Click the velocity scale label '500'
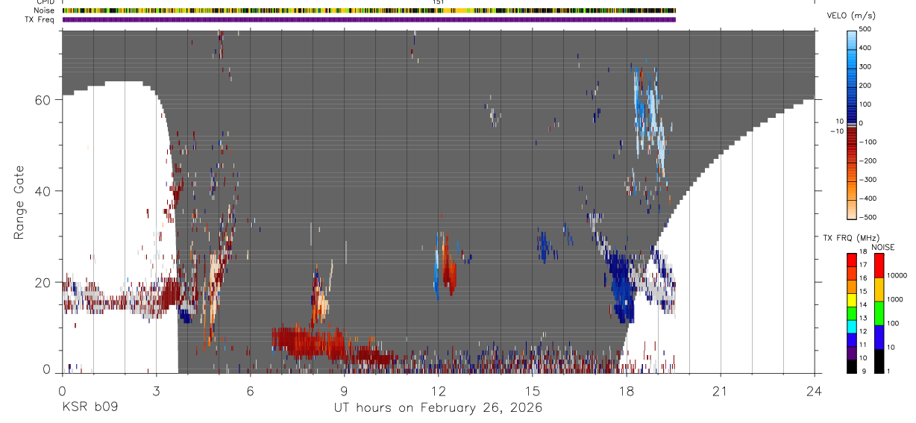 pos(865,29)
